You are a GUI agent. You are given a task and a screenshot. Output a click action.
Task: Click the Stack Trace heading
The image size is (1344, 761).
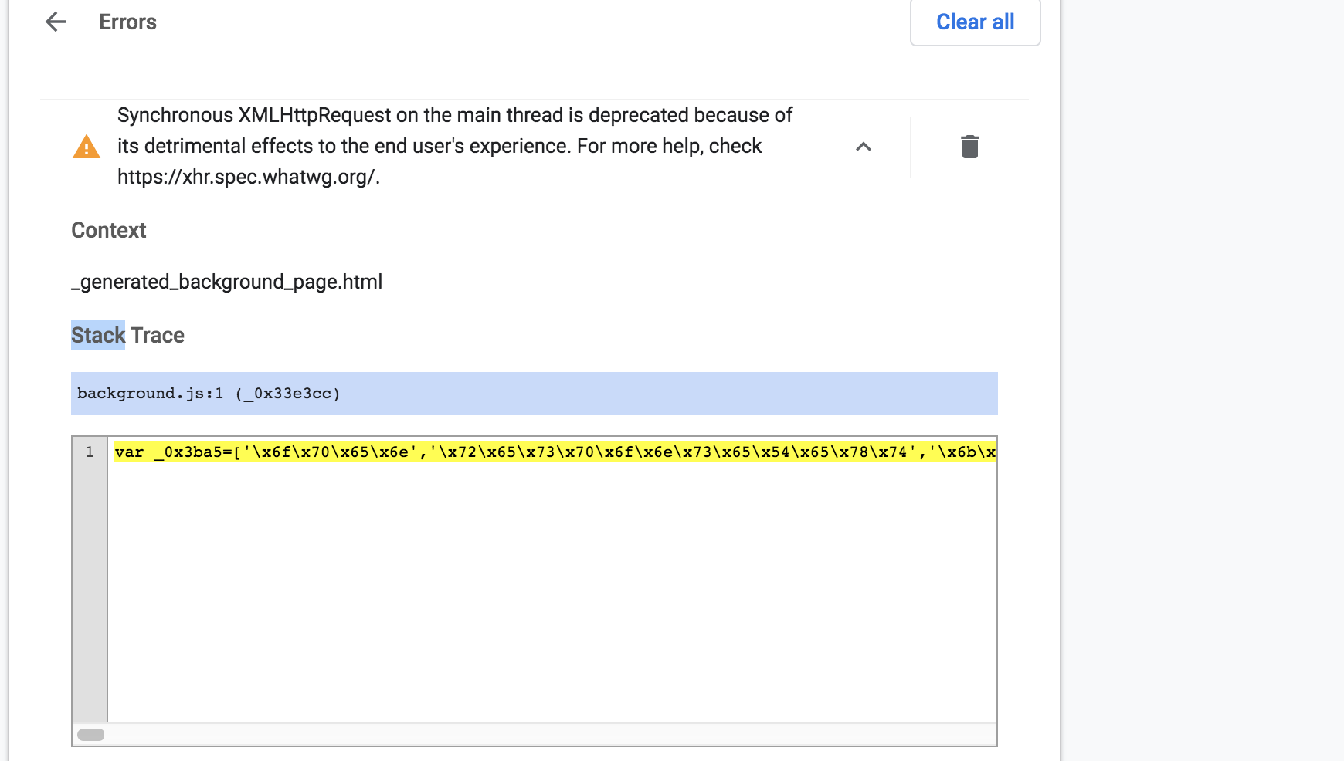[x=127, y=335]
